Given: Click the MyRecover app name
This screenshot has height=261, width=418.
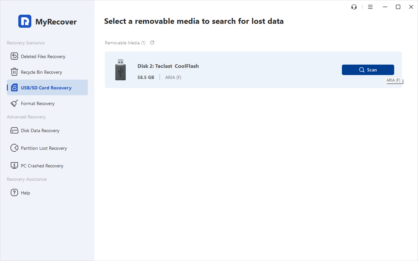Looking at the screenshot, I should click(x=56, y=22).
